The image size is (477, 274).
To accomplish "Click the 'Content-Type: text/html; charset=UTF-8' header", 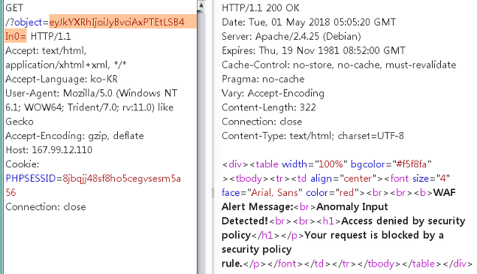I will click(312, 136).
